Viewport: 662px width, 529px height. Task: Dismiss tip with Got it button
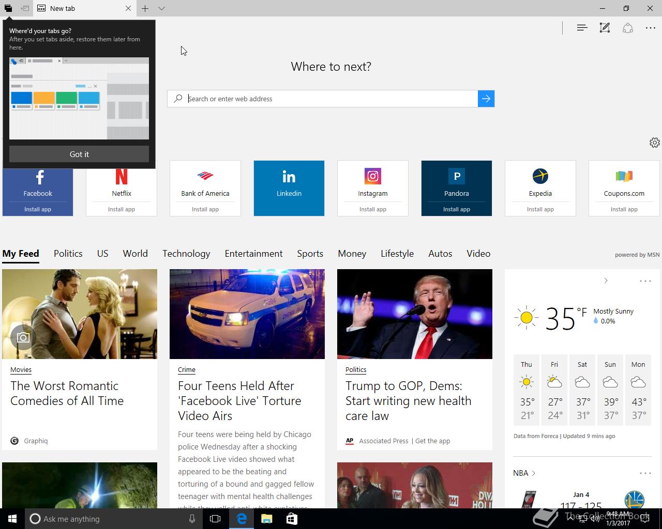point(79,154)
